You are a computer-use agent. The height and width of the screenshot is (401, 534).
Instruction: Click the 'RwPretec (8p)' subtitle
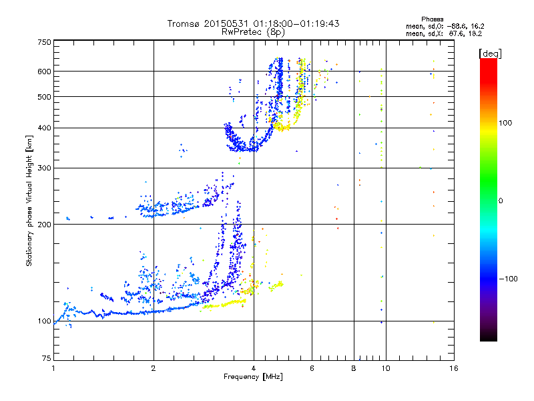[x=253, y=32]
